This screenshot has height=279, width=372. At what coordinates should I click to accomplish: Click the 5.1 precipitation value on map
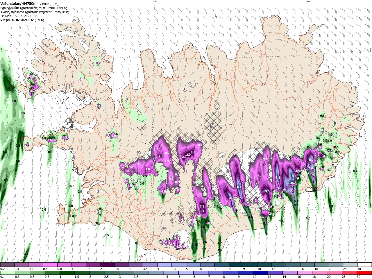coord(296,201)
